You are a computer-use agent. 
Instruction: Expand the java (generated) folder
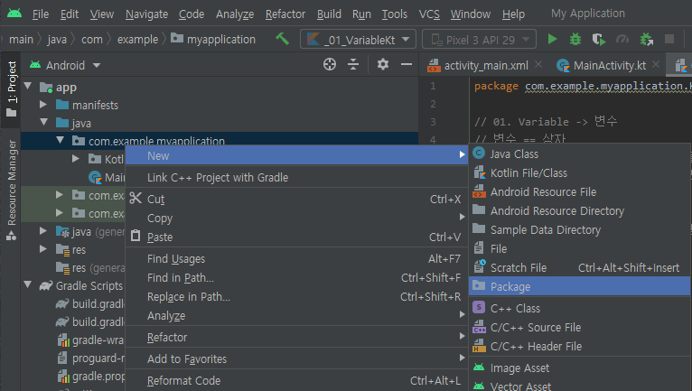(42, 231)
